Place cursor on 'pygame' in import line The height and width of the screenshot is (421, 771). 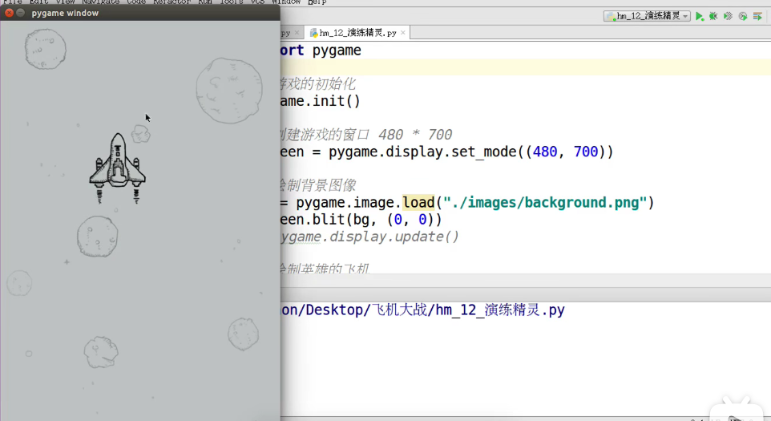(x=337, y=51)
